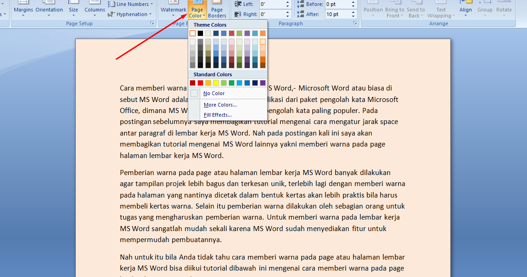This screenshot has width=527, height=277.
Task: Increase the Left indent with up arrow
Action: click(287, 2)
